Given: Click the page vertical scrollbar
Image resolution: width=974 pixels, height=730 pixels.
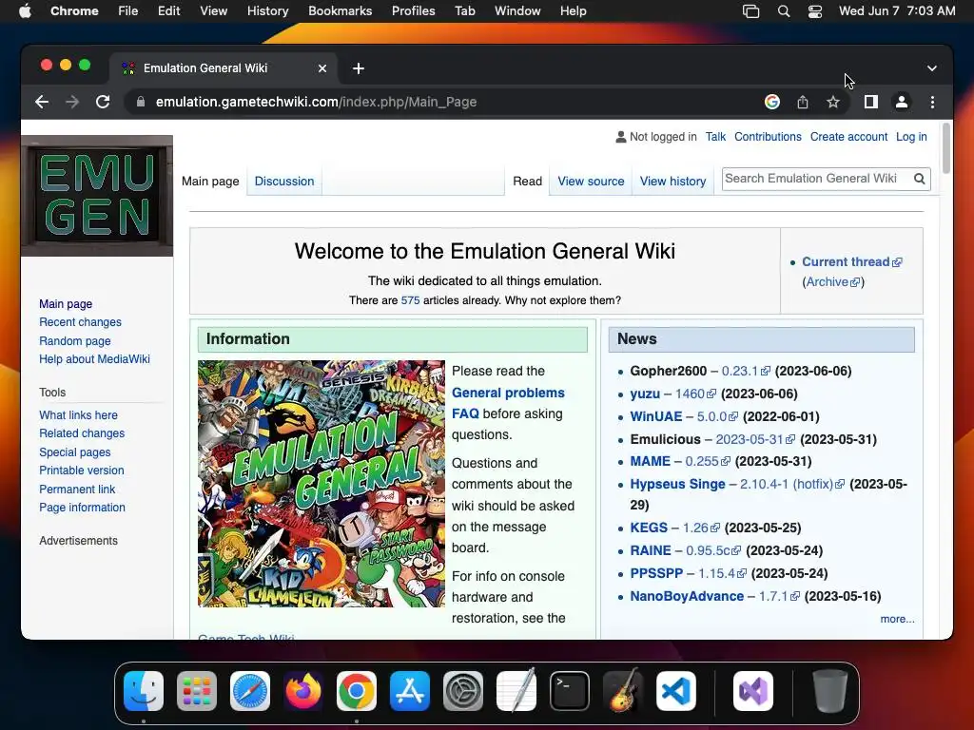Looking at the screenshot, I should pyautogui.click(x=946, y=149).
